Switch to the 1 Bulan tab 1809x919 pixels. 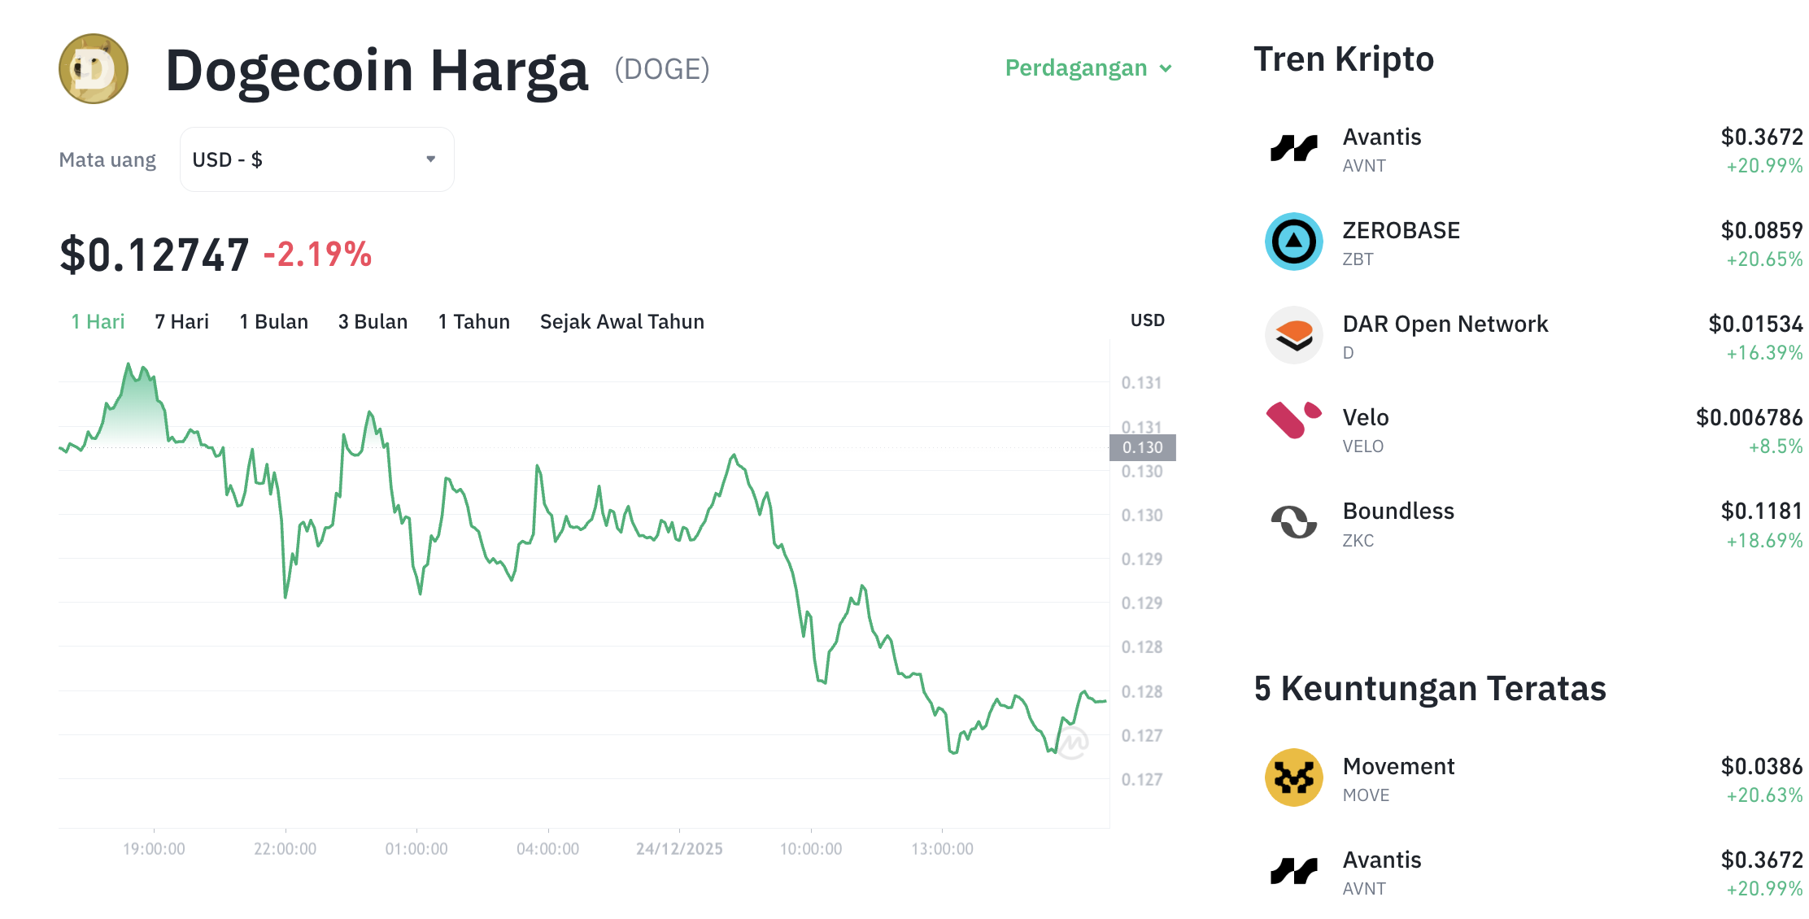(x=273, y=321)
